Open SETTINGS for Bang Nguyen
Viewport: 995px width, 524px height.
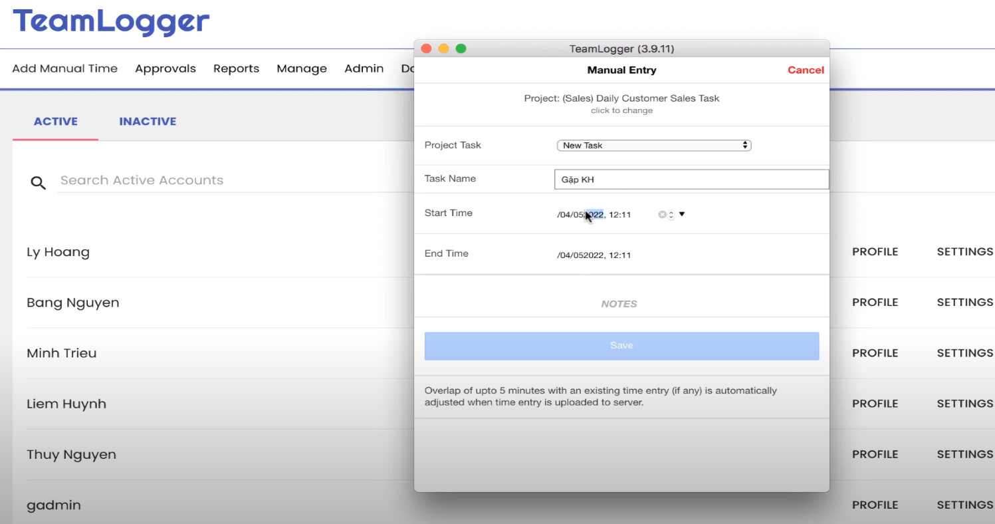[964, 303]
